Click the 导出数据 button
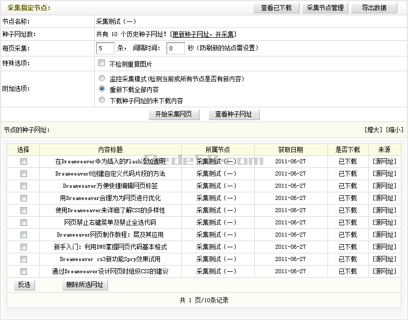 [x=374, y=8]
